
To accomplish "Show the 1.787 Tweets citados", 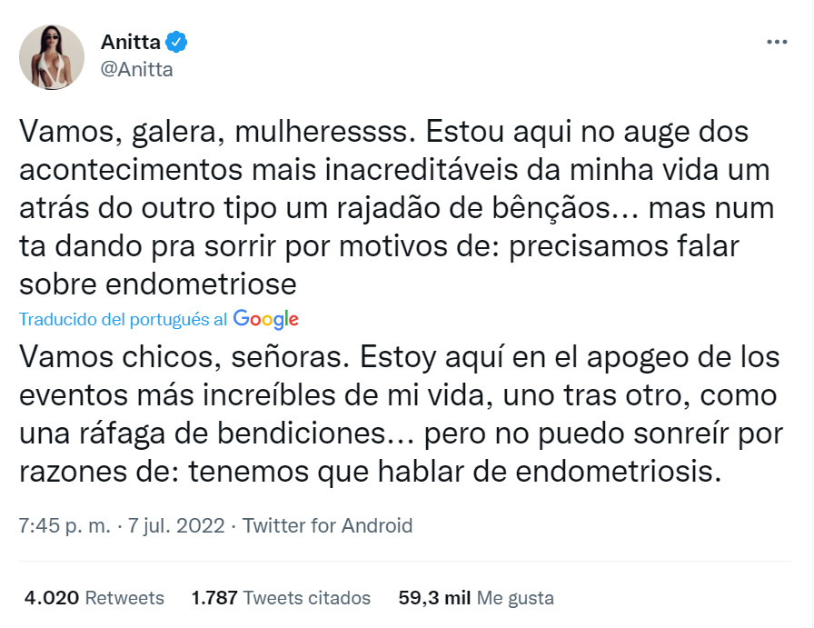I will coord(281,598).
